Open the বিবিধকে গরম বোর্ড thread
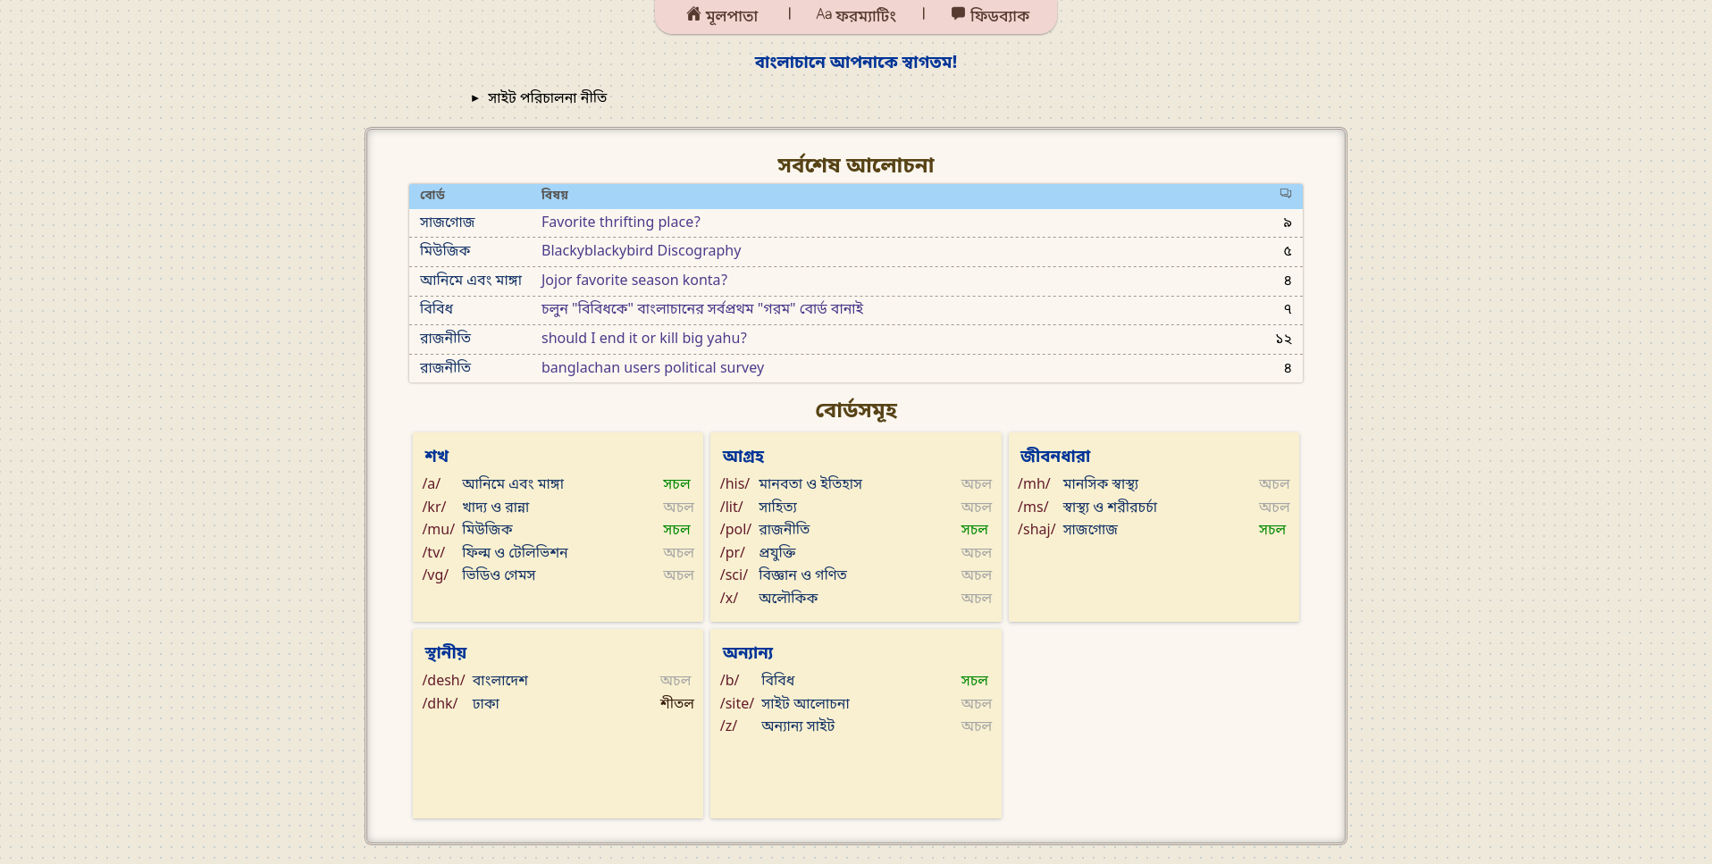Image resolution: width=1712 pixels, height=864 pixels. tap(702, 309)
